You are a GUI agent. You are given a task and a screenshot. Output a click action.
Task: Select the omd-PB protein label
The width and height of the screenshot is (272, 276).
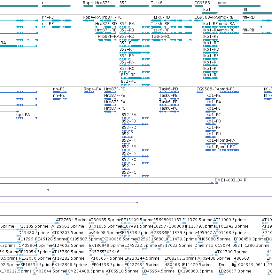pyautogui.click(x=227, y=89)
